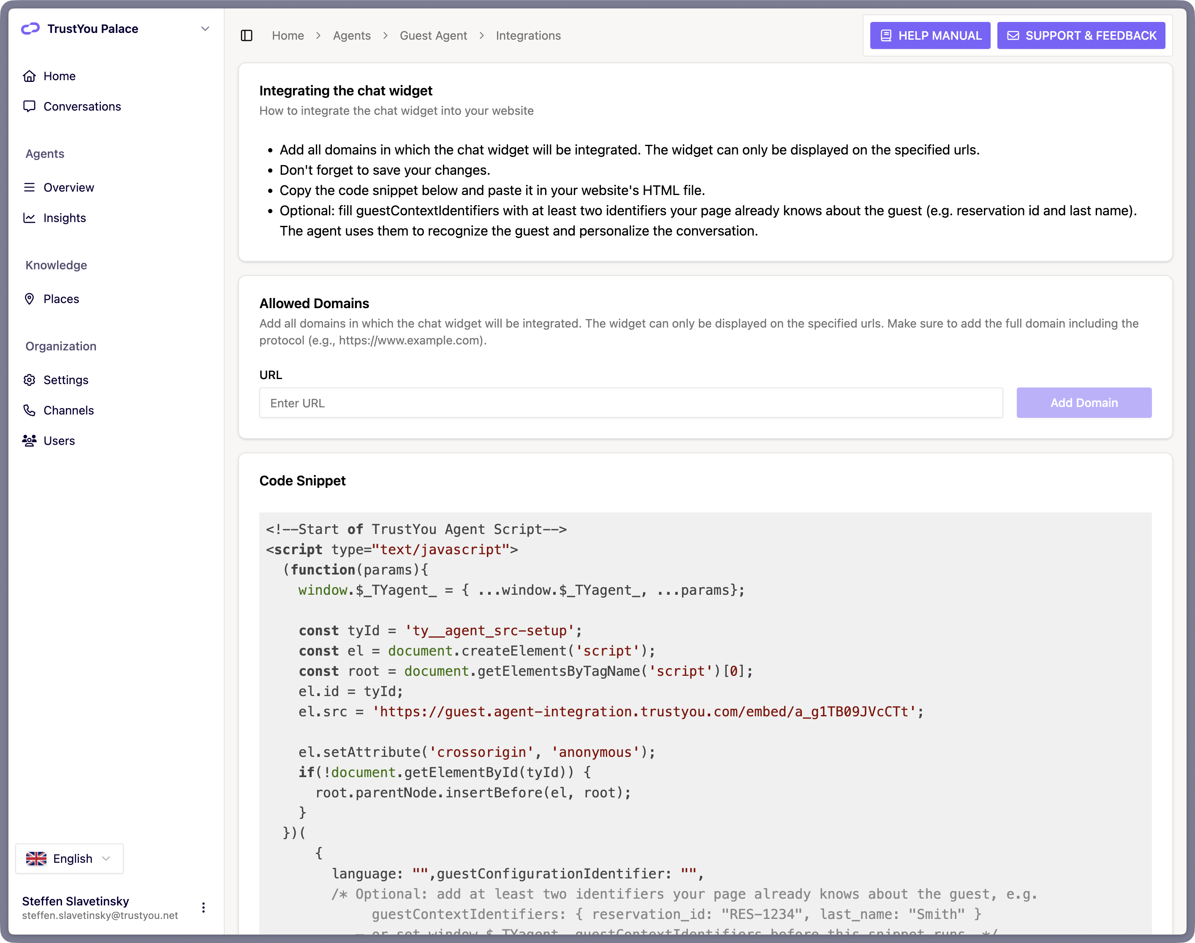
Task: Click the Home breadcrumb link
Action: pyautogui.click(x=288, y=36)
